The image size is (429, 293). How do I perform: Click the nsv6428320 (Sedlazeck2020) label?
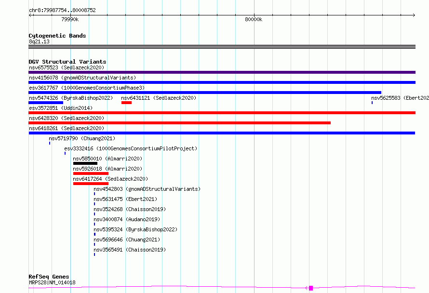tap(67, 118)
